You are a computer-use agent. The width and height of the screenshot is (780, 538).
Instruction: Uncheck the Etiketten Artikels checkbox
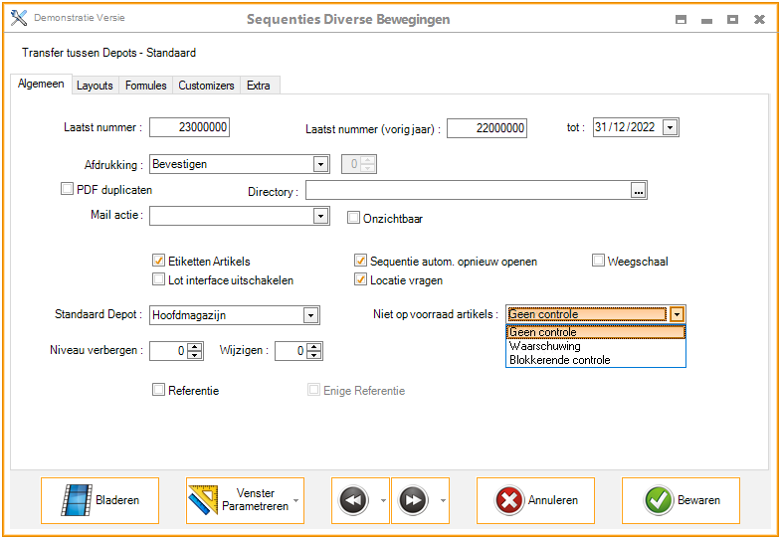pos(159,262)
